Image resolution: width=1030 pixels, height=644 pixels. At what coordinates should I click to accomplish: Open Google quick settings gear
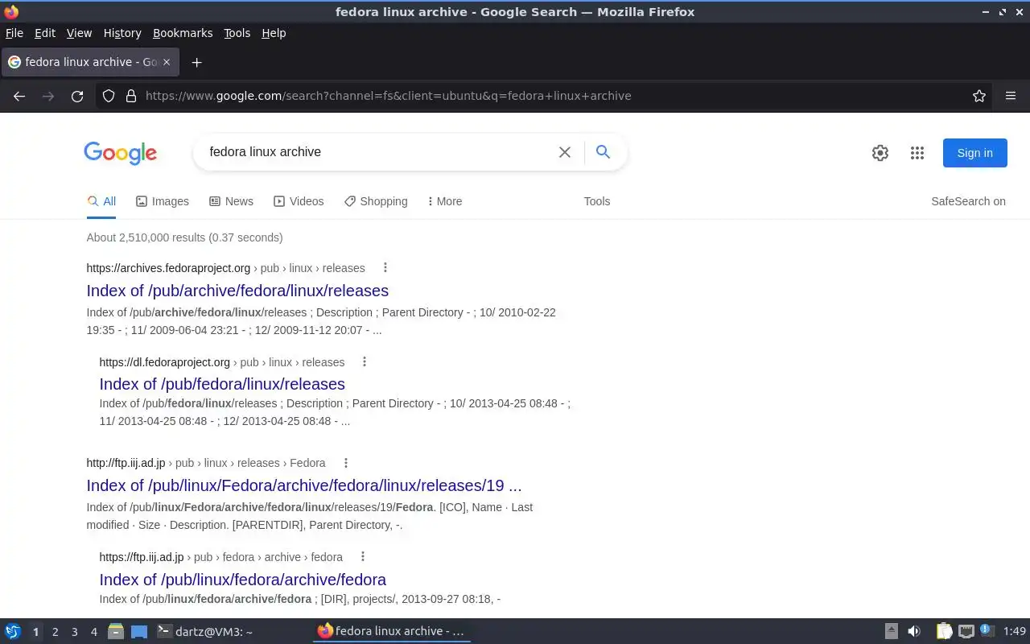(x=880, y=153)
